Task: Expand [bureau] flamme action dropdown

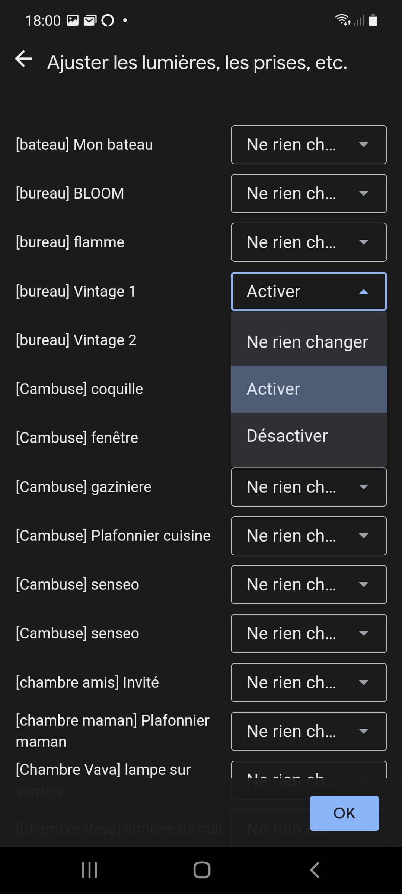Action: click(309, 242)
